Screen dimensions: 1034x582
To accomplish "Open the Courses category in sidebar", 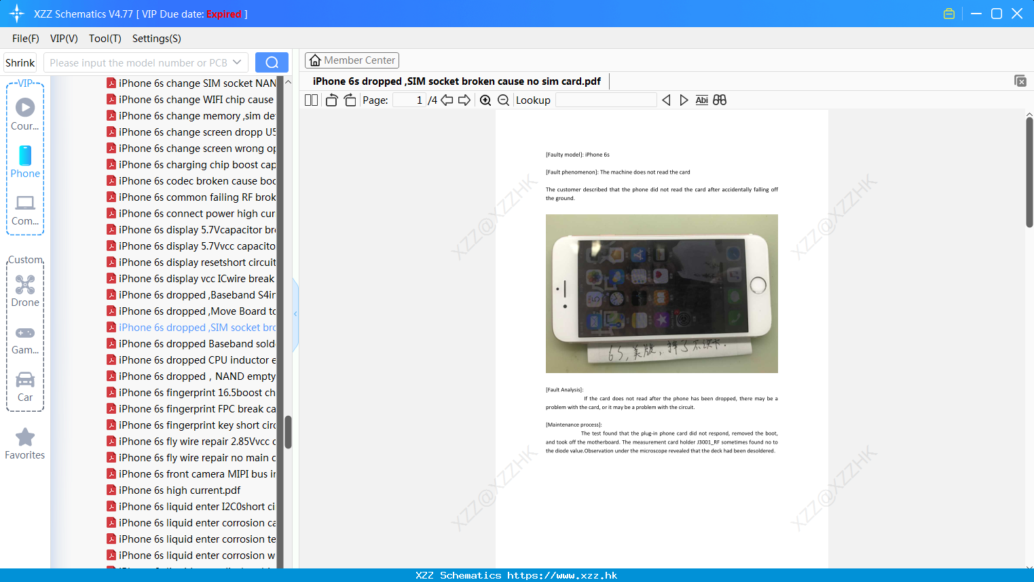I will [x=25, y=115].
